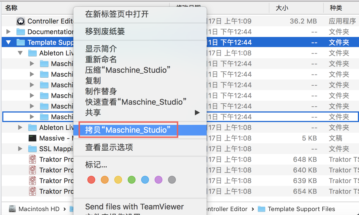
Task: Apply the green tag color
Action: [132, 180]
